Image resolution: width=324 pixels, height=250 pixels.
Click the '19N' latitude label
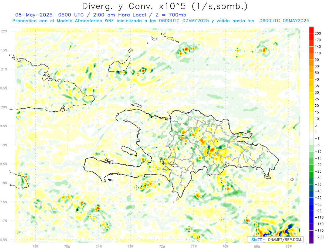(4, 145)
